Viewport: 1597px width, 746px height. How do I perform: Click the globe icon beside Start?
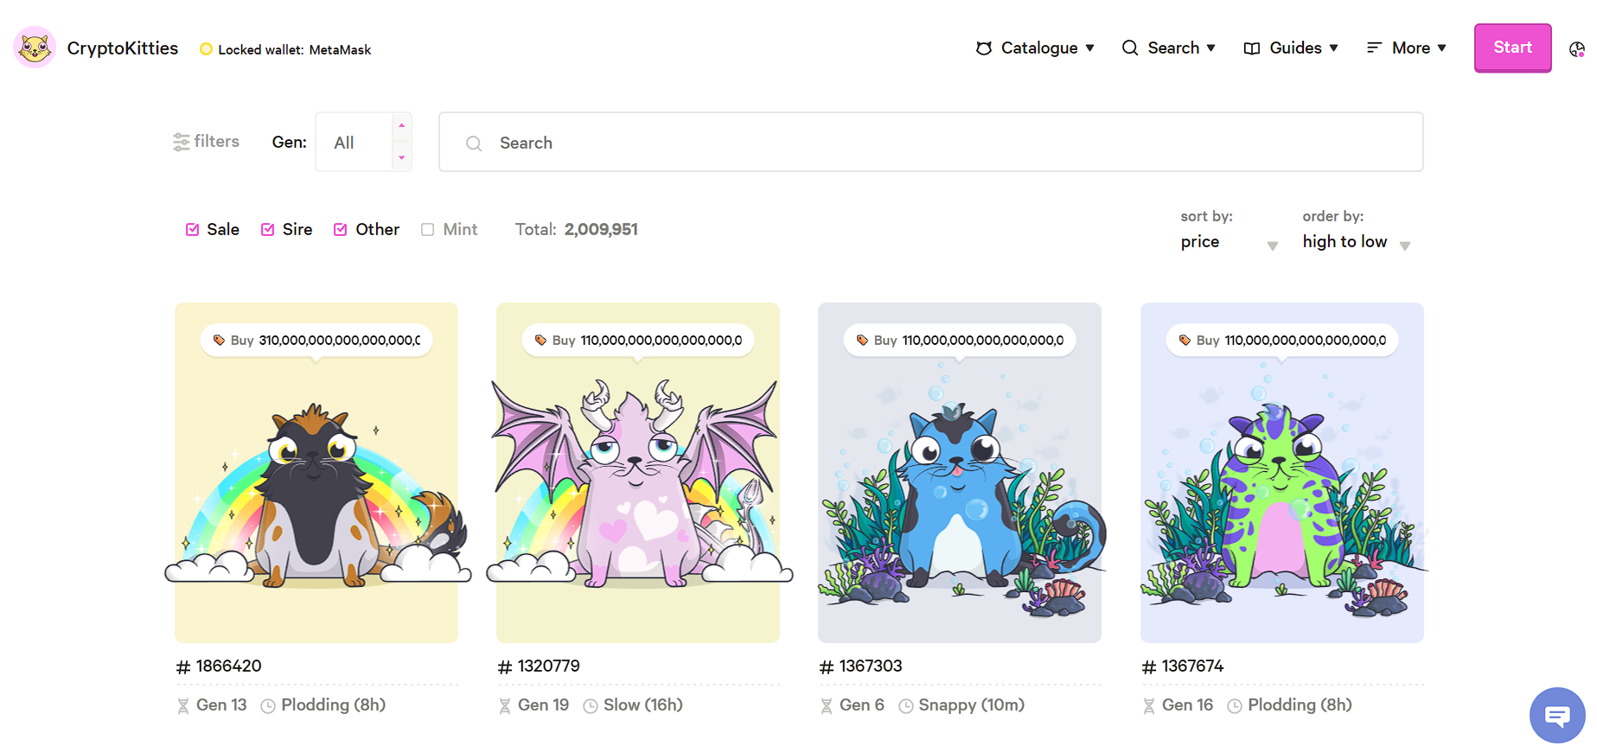coord(1577,49)
